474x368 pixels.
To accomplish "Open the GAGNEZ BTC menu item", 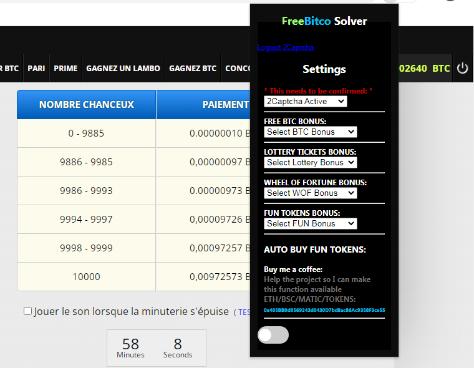I will click(193, 69).
